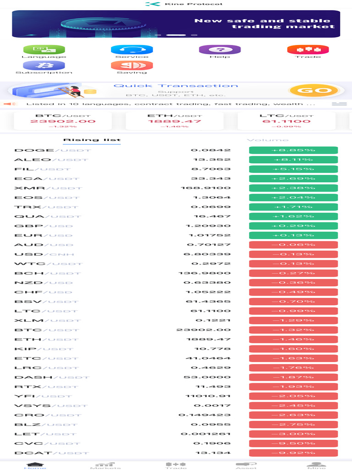Image resolution: width=352 pixels, height=470 pixels.
Task: Select the FIL/USDT row
Action: [x=176, y=169]
